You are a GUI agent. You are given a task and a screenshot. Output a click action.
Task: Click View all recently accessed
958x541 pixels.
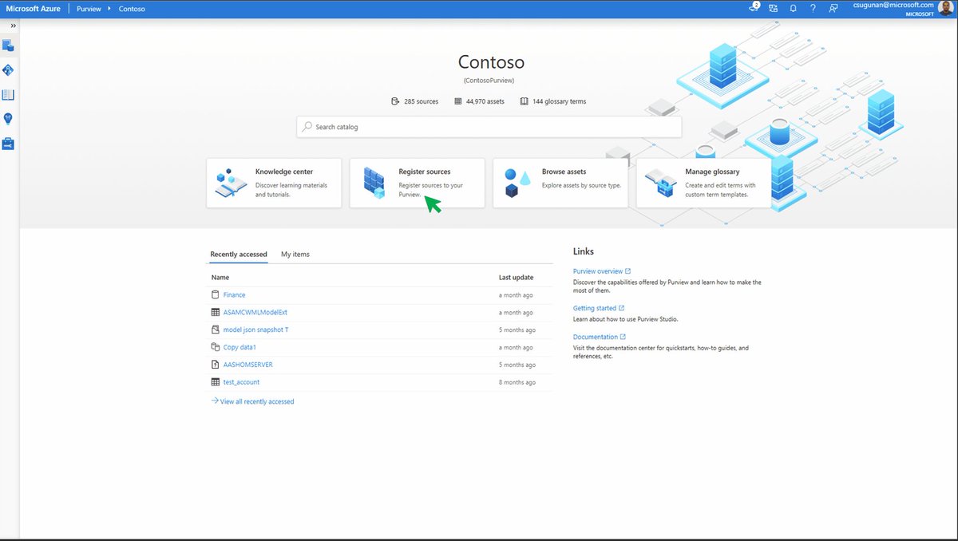pyautogui.click(x=252, y=401)
